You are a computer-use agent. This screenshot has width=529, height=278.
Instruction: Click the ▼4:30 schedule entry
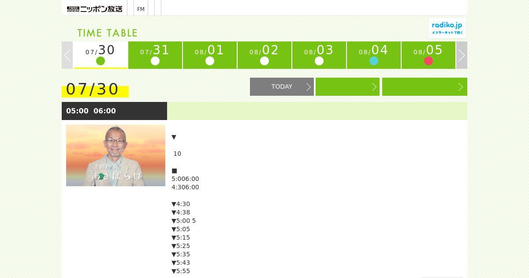181,204
